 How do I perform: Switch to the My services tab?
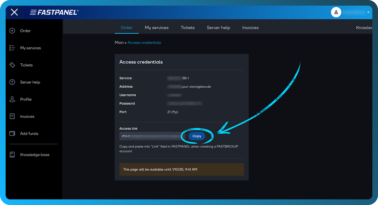point(157,27)
